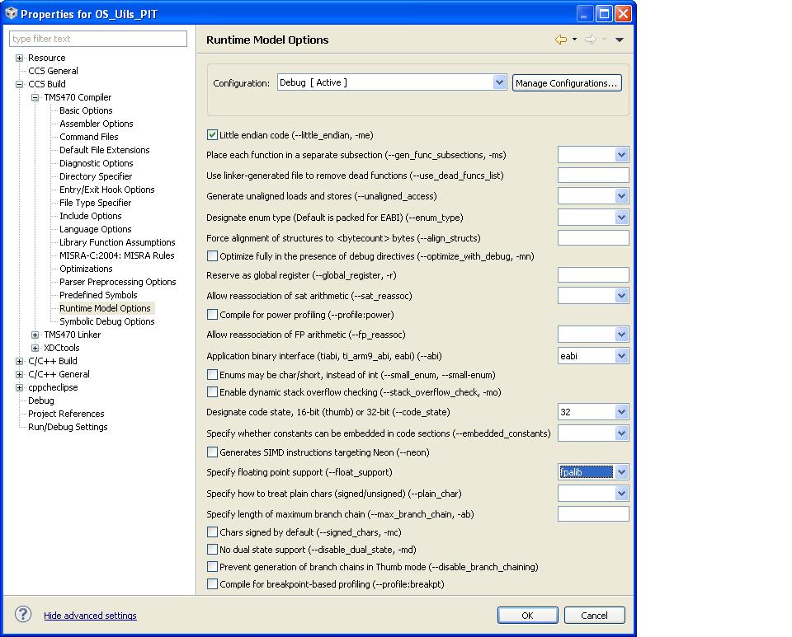Collapse the TMS470 Compiler node
792x637 pixels.
point(35,97)
